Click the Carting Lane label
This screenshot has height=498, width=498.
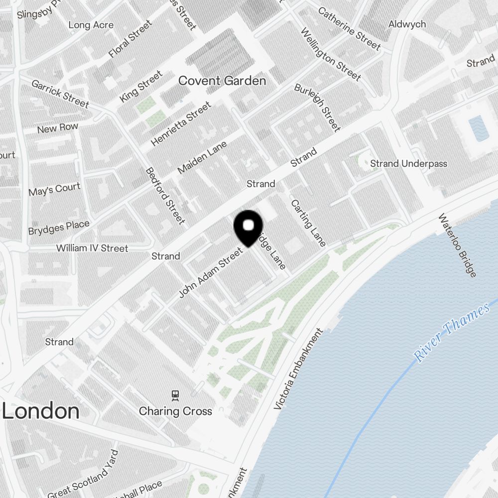click(x=308, y=223)
